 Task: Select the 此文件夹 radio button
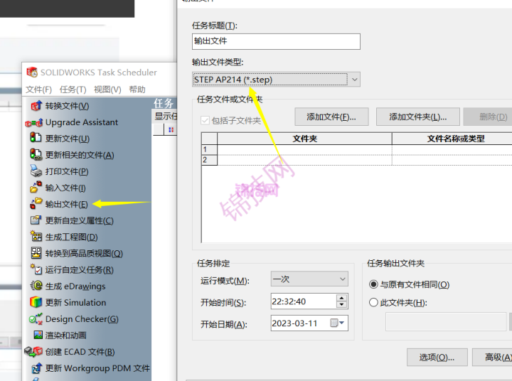click(373, 303)
